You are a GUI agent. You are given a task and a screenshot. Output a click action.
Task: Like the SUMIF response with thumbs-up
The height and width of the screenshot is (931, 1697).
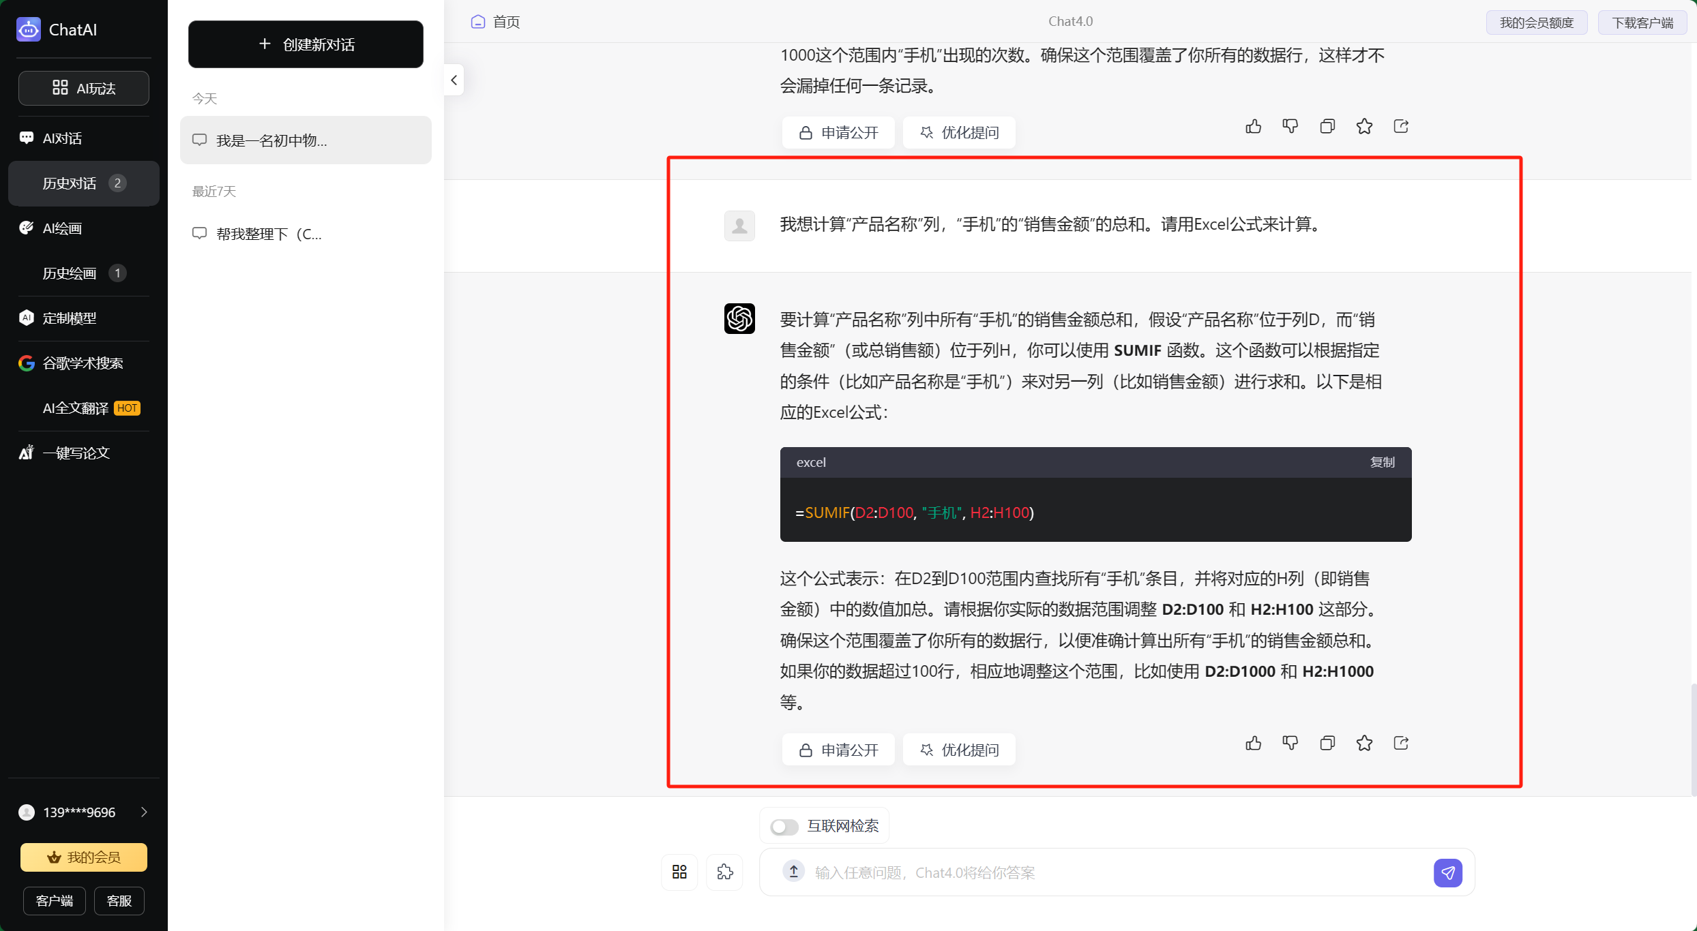click(1253, 743)
